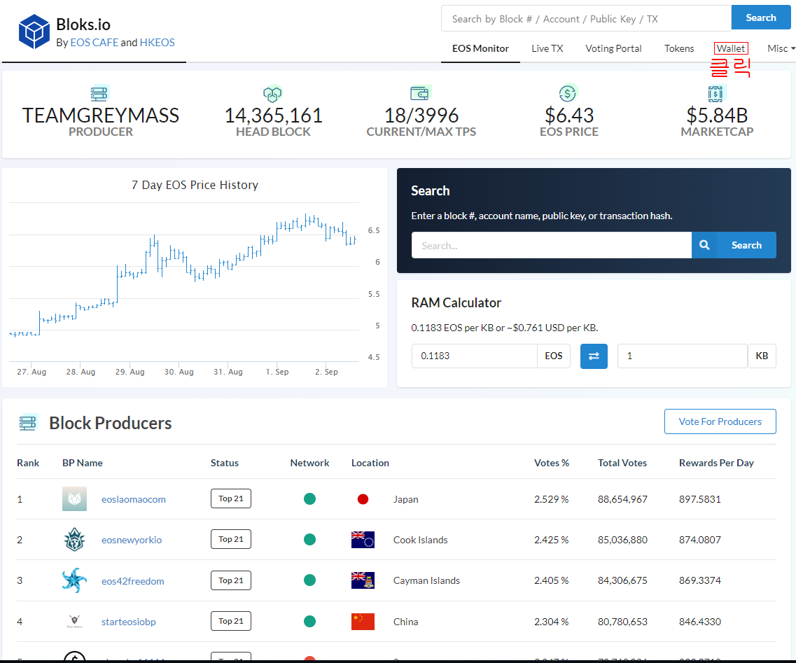The width and height of the screenshot is (796, 663).
Task: Open the HKEOS link
Action: (157, 43)
